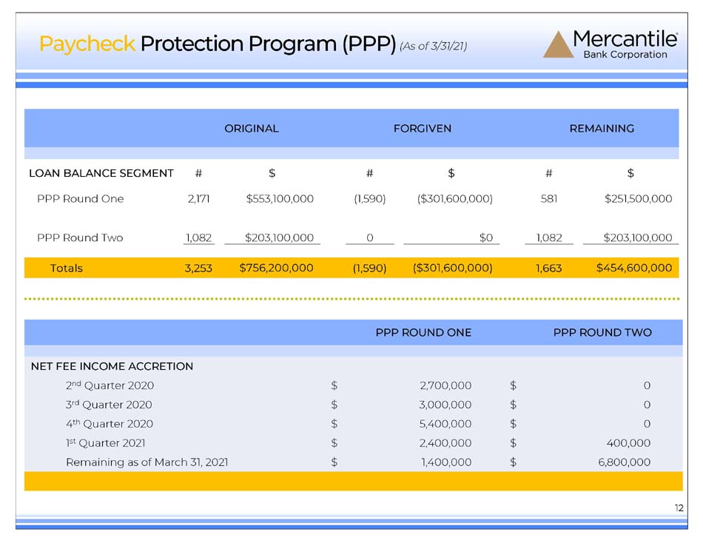Select the 'Totals' row label
The image size is (703, 543).
click(67, 268)
